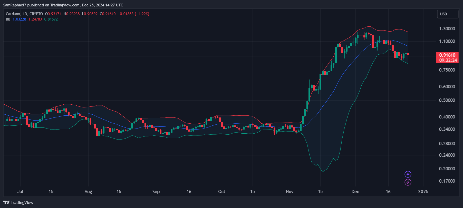Click the TradingView logo at bottom left
This screenshot has height=208, width=463.
(x=18, y=202)
